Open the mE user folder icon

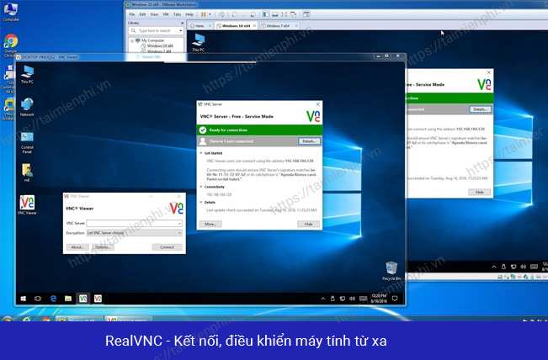point(27,172)
